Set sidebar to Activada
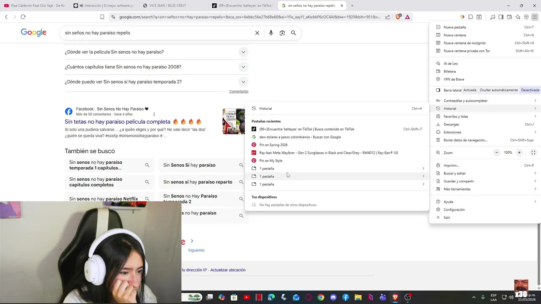This screenshot has height=304, width=541. pos(470,90)
